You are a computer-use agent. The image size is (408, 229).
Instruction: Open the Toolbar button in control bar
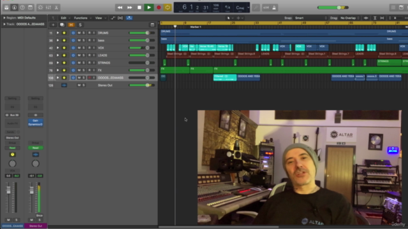click(x=31, y=8)
